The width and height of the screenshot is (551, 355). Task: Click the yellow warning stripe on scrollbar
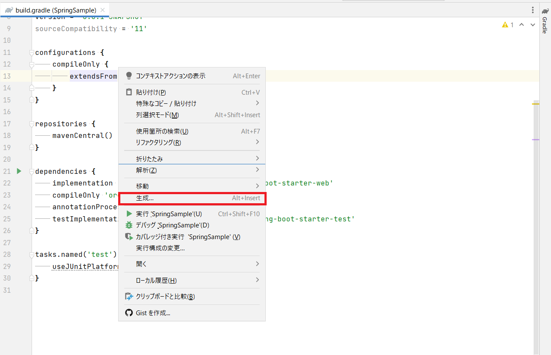tap(535, 104)
